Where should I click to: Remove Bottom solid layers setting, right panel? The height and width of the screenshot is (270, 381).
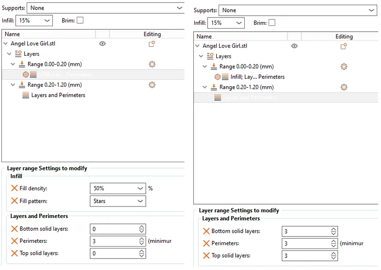point(206,231)
